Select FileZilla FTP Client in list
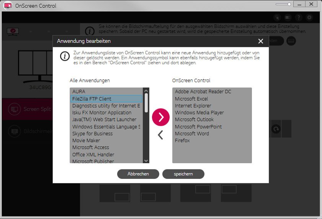Screen dimensions: 322x219 pos(92,99)
